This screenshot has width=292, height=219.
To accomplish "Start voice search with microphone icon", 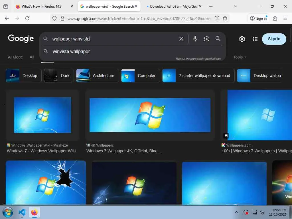I will 195,39.
